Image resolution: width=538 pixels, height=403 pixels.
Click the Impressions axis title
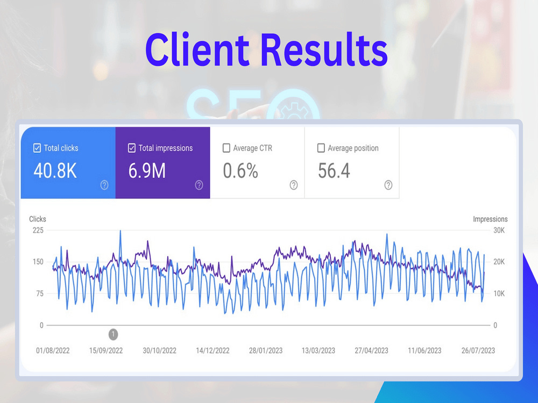point(490,219)
